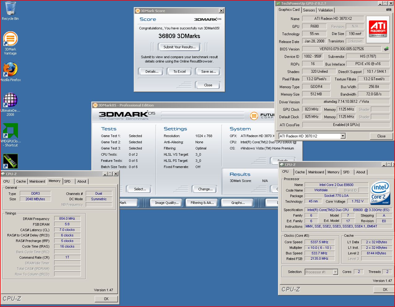Click Core Speed 5337.5 MHz value
395x307 pixels.
[319, 242]
